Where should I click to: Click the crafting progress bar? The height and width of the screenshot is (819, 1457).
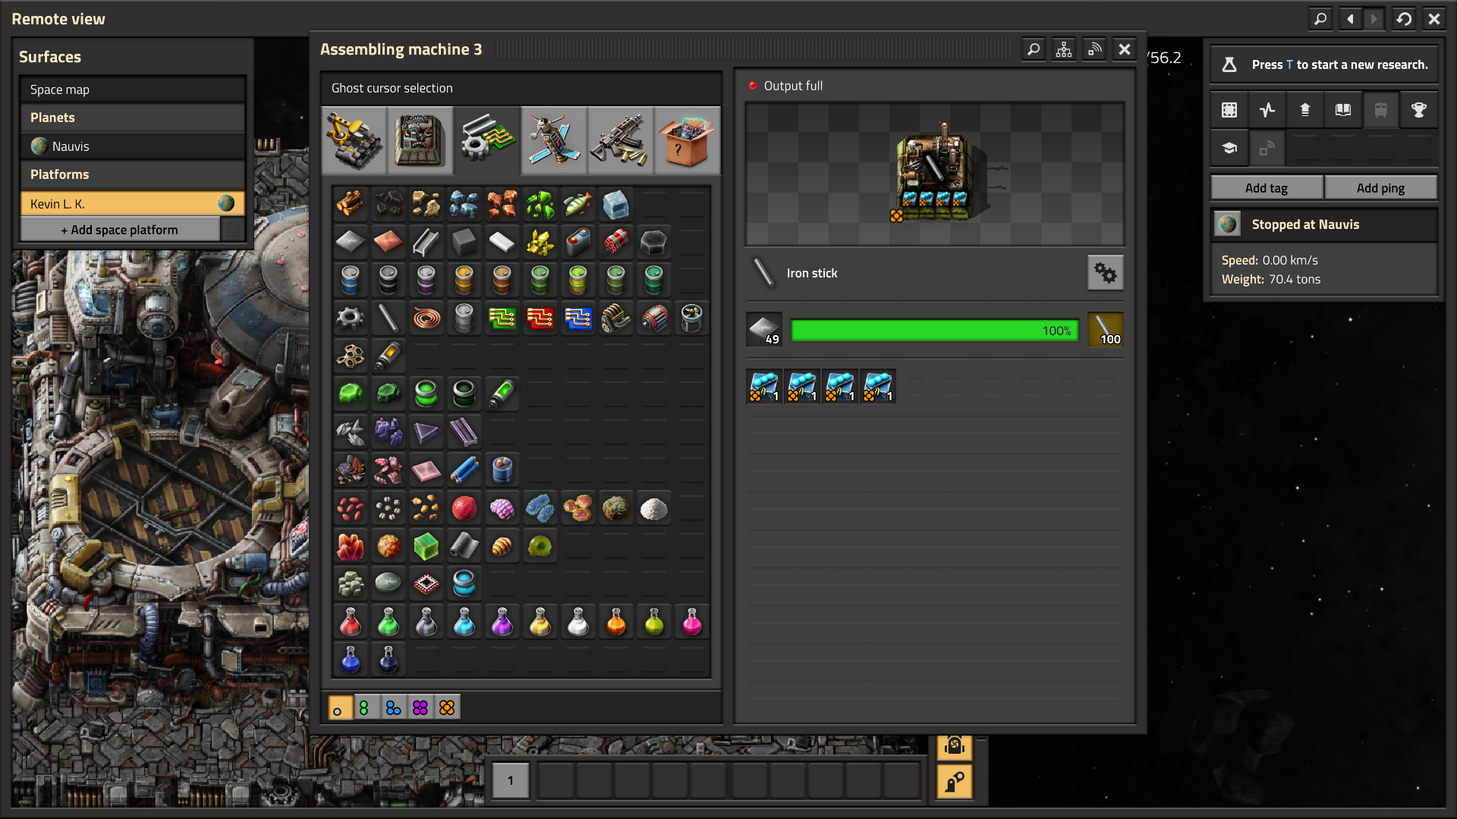935,330
